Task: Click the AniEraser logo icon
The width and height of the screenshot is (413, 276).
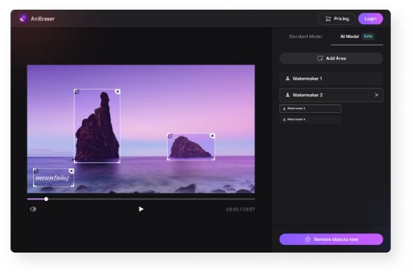Action: click(23, 19)
